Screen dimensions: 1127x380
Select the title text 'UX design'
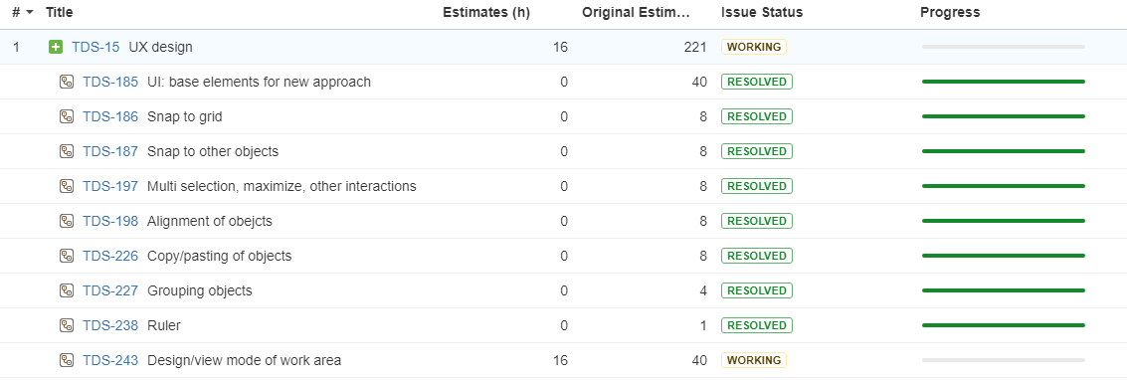tap(161, 48)
